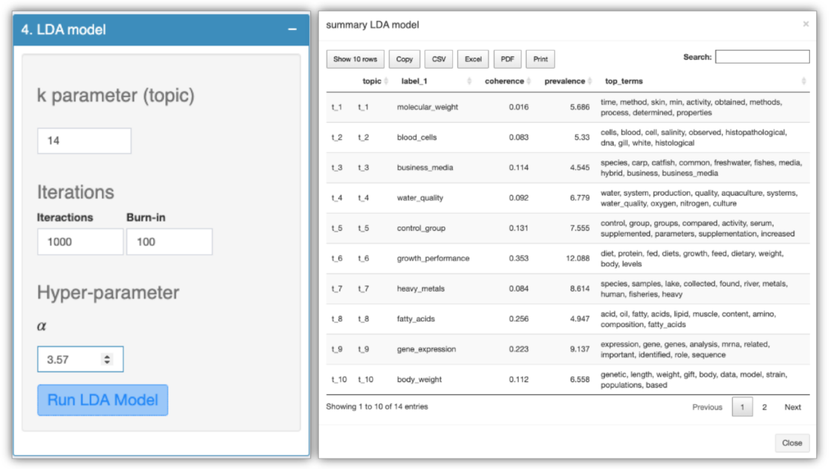Sort table by label_1 column arrows
Screen dimensions: 829x469
(469, 81)
